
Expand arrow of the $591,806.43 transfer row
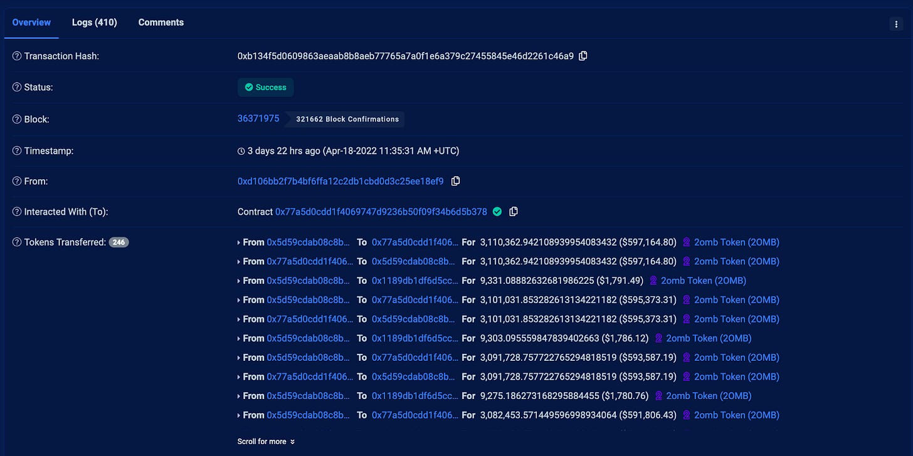239,416
